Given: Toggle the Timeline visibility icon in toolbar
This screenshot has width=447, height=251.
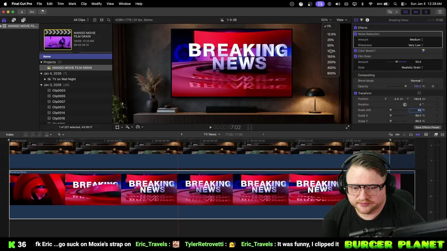Looking at the screenshot, I should click(x=416, y=12).
